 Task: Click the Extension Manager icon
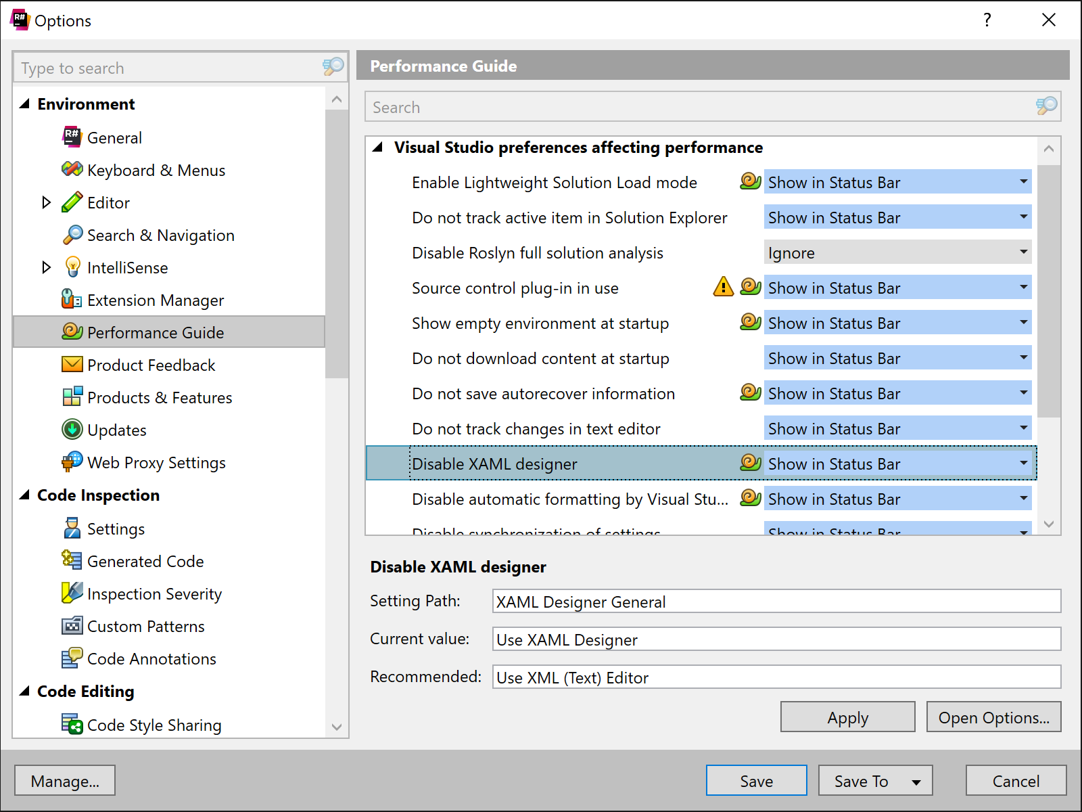point(72,299)
